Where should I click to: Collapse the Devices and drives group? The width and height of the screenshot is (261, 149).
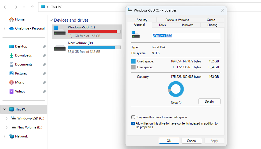(51, 20)
